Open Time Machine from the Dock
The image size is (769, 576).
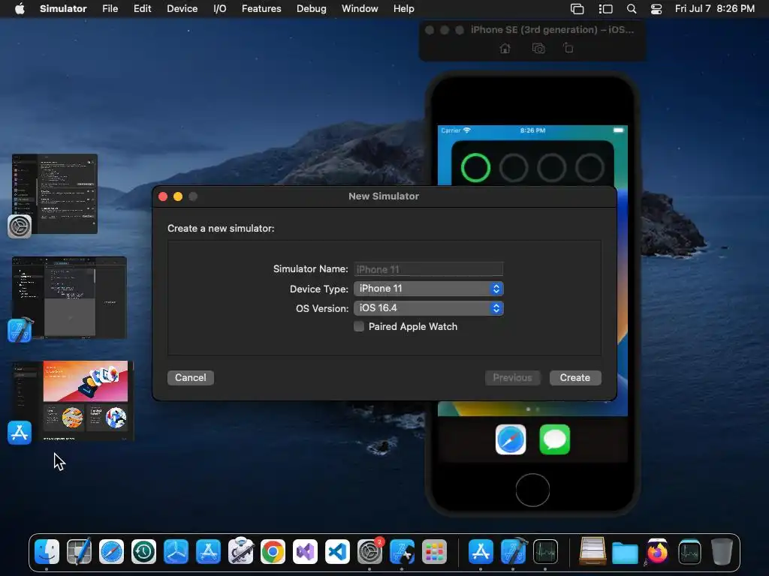(143, 552)
